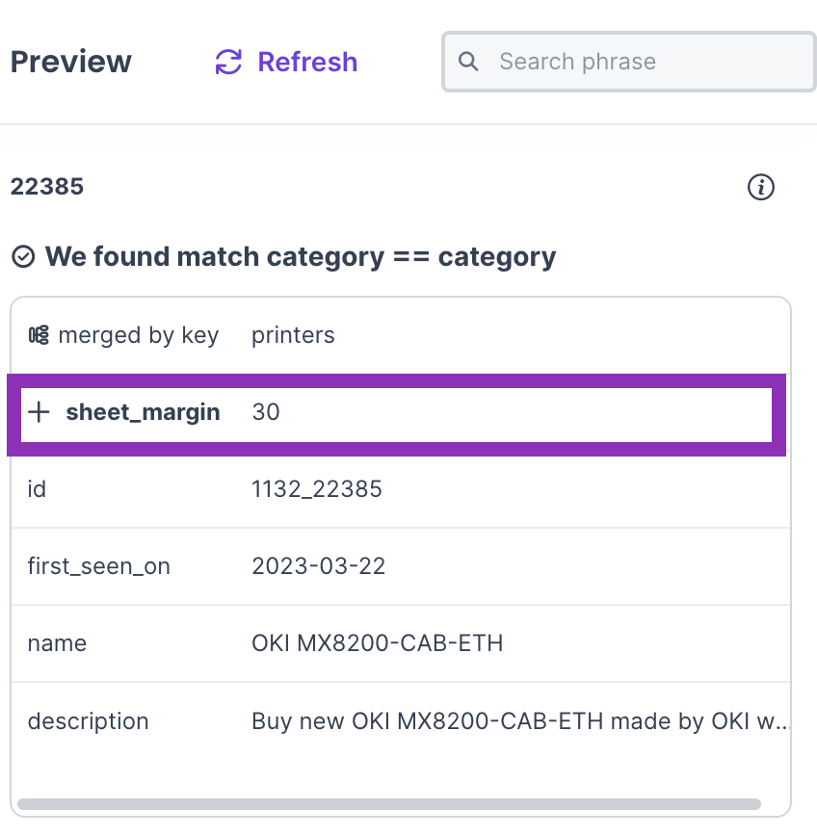The height and width of the screenshot is (836, 817).
Task: Click the check circle match icon
Action: coord(23,257)
